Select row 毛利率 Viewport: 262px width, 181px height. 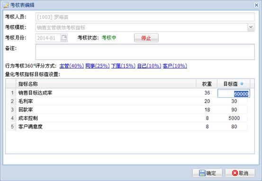point(126,101)
